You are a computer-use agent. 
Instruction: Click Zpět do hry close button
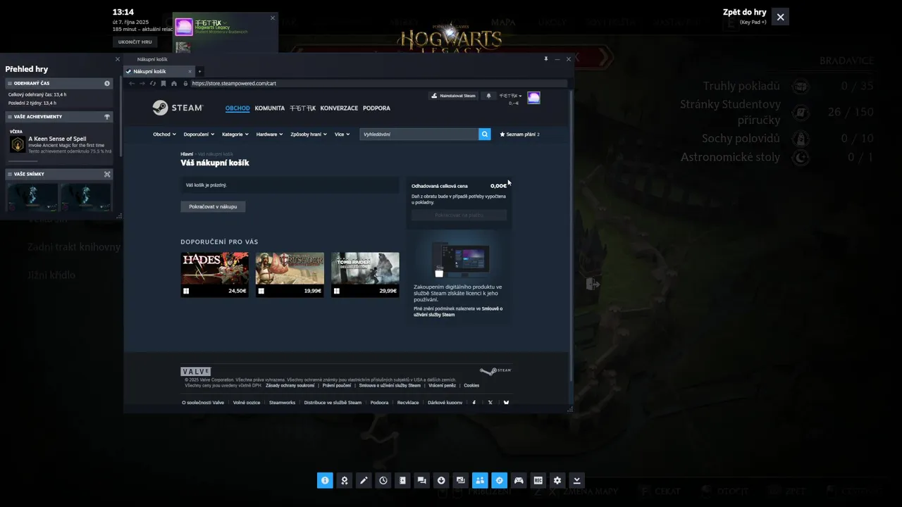click(780, 17)
